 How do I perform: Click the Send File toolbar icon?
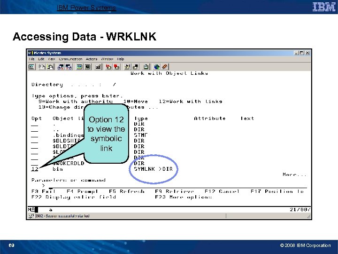pyautogui.click(x=61, y=67)
